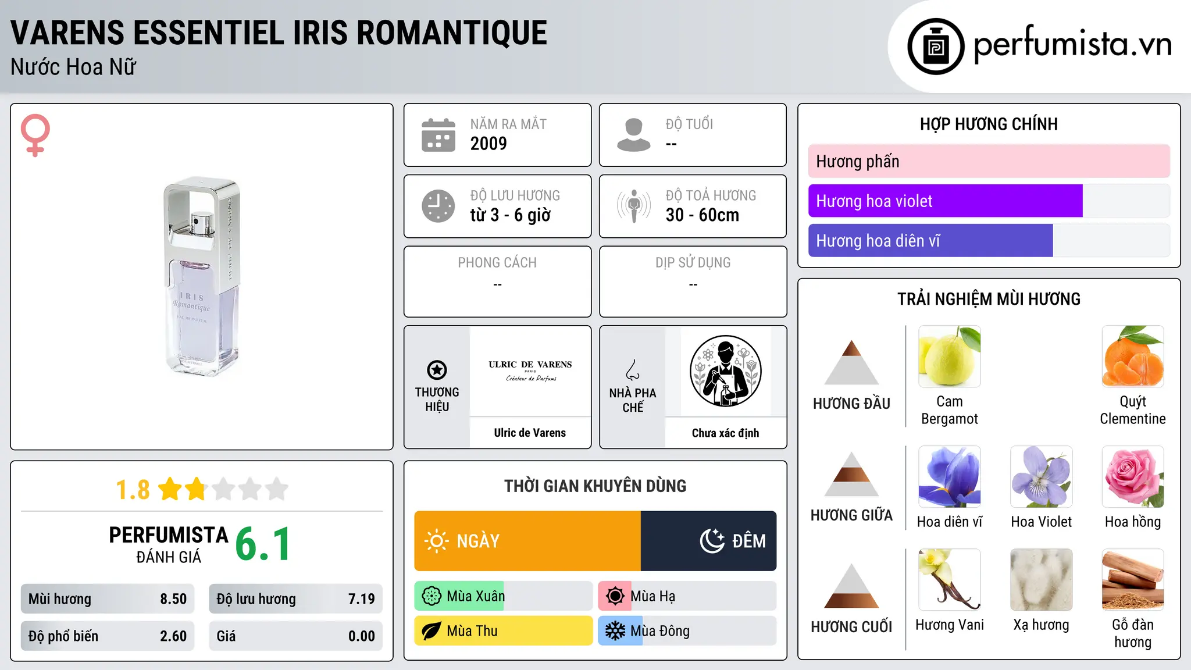Viewport: 1191px width, 670px height.
Task: Click the Mùi hương 8.50 score row
Action: click(108, 599)
